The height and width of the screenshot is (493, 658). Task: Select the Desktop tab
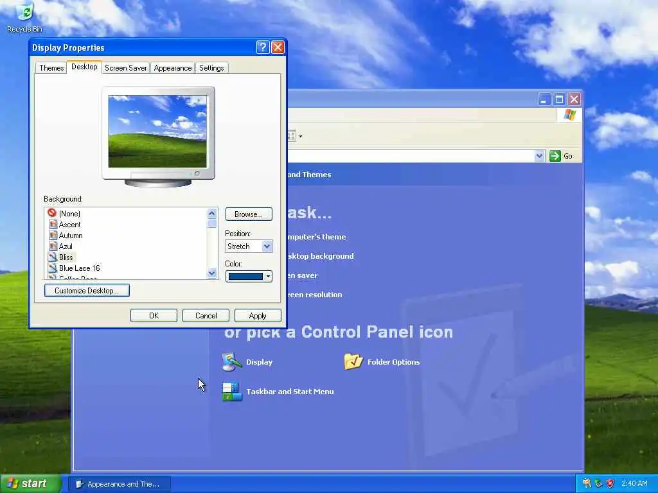[x=84, y=67]
